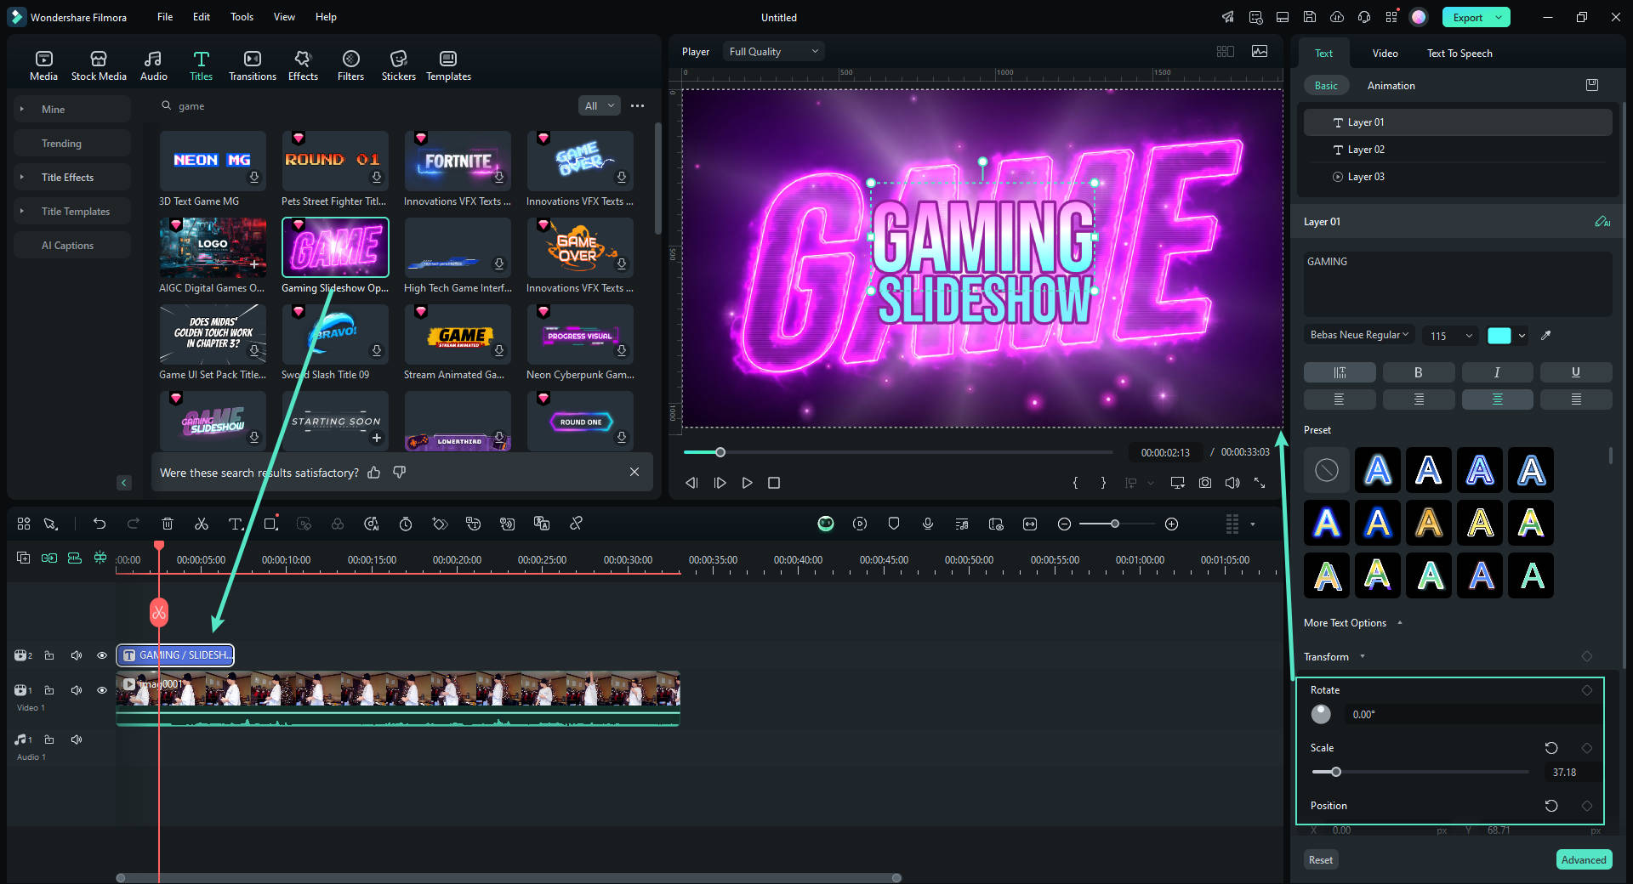This screenshot has height=884, width=1633.
Task: Open the Templates panel
Action: coord(448,65)
